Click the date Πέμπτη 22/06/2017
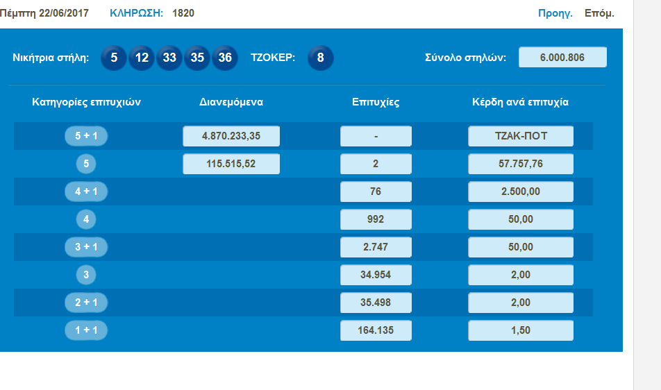The width and height of the screenshot is (661, 390). coord(44,13)
